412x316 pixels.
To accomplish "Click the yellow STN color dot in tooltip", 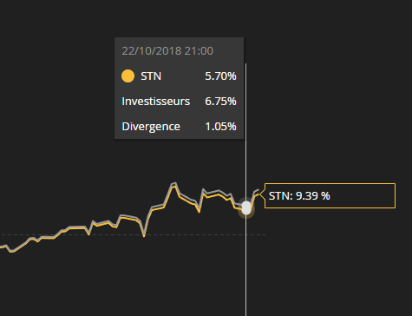I will pyautogui.click(x=128, y=76).
